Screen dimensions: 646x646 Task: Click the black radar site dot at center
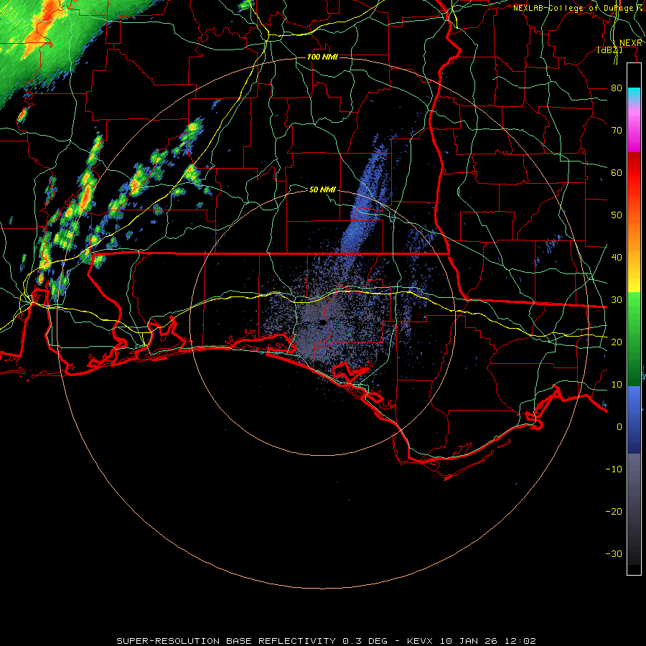(x=322, y=322)
